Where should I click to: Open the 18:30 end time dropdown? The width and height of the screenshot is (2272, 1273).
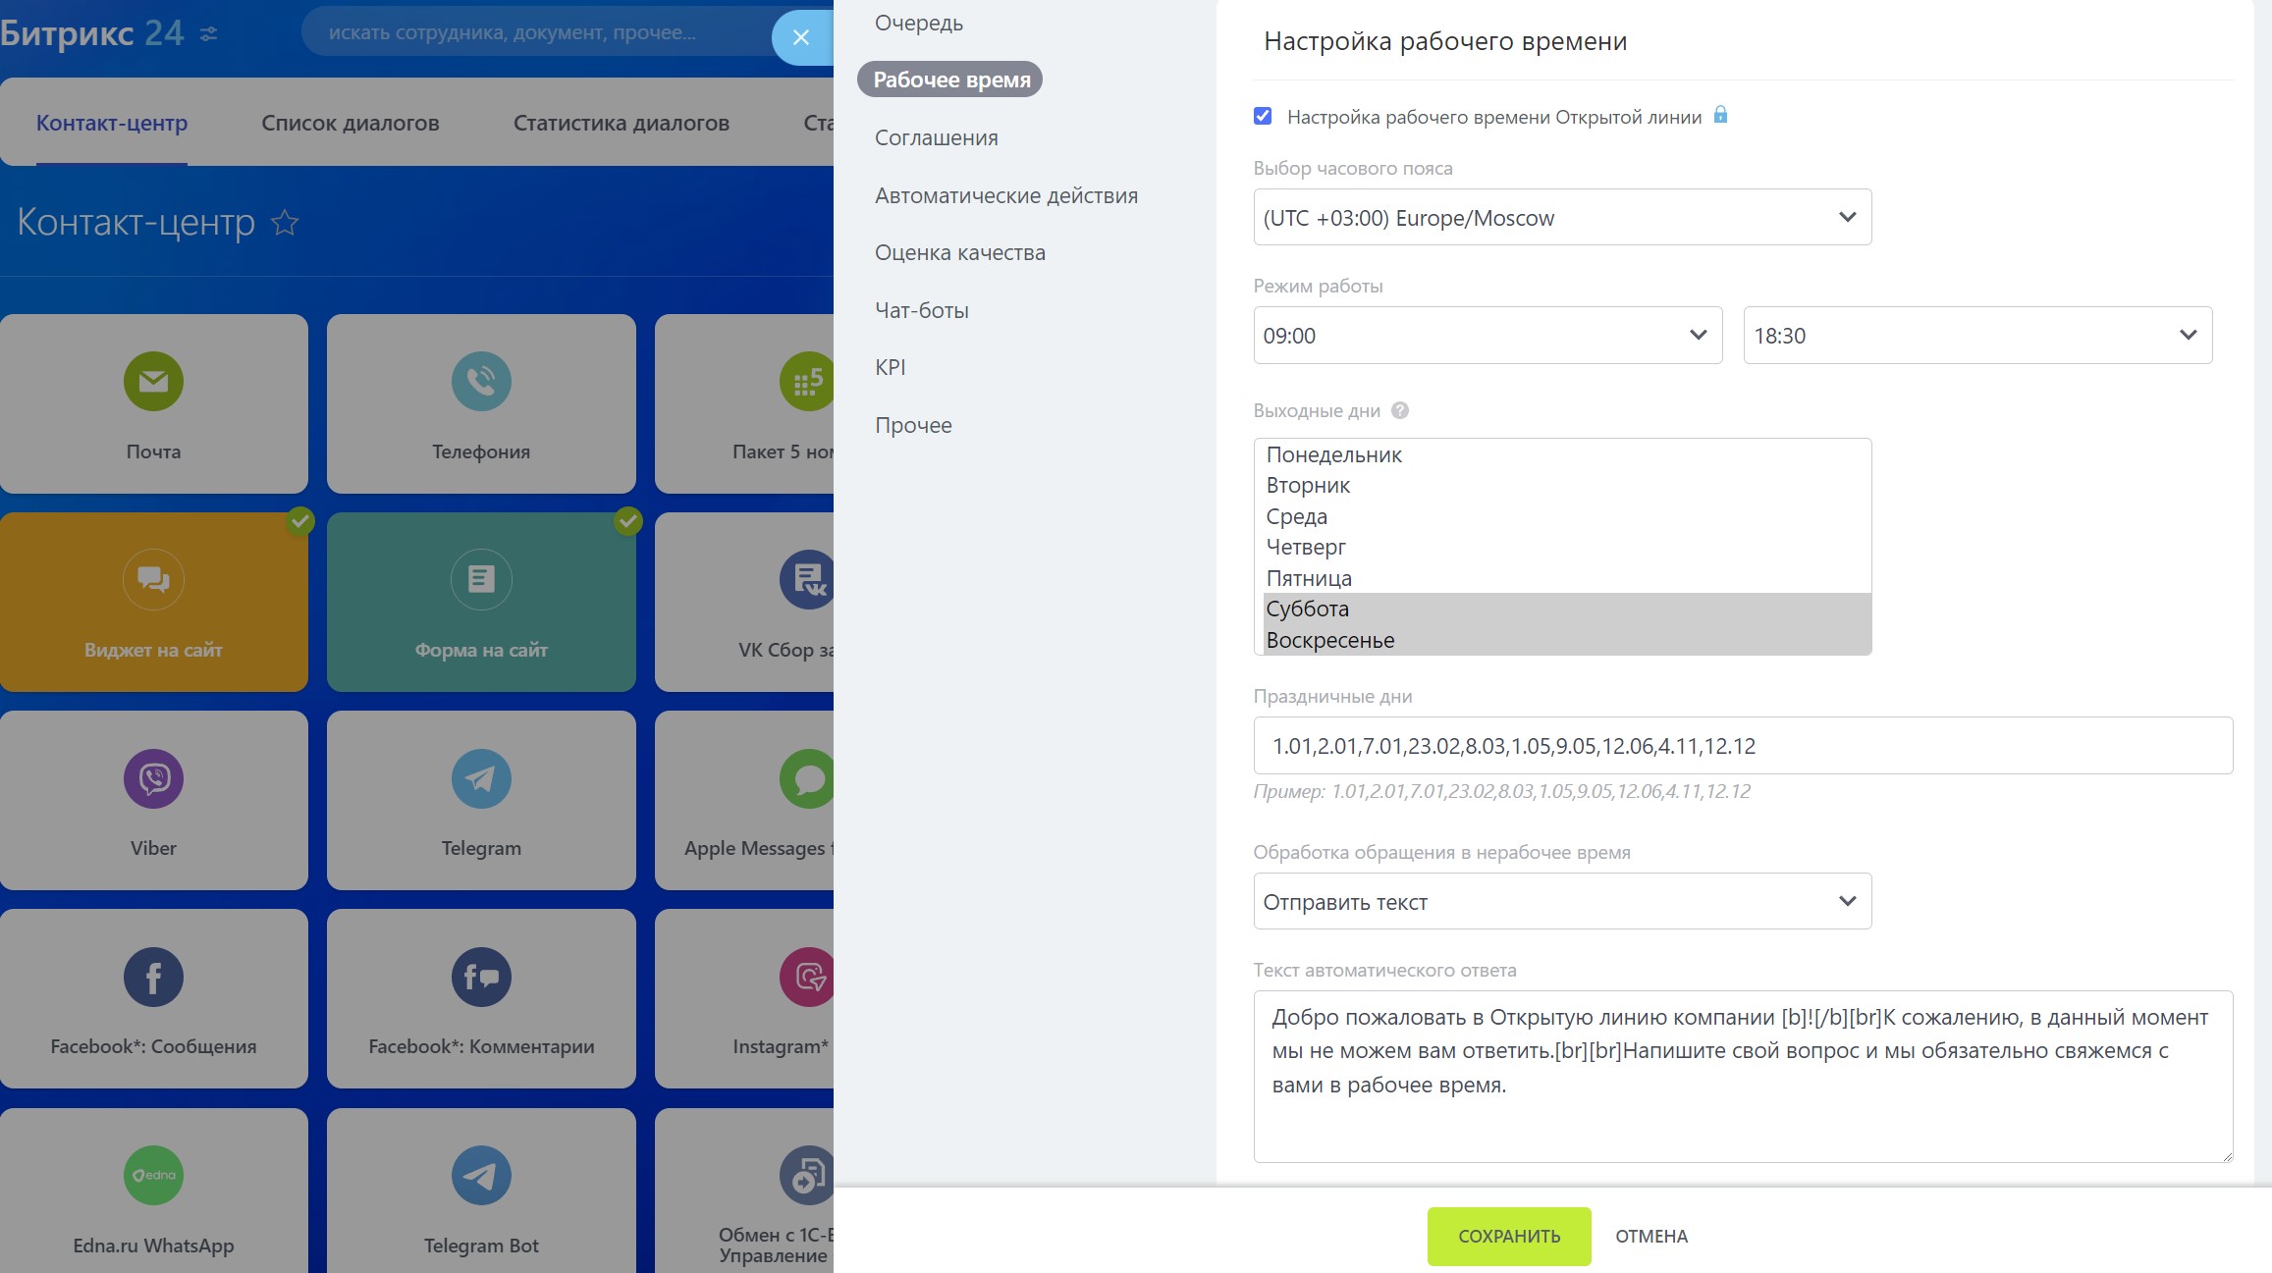[1976, 335]
